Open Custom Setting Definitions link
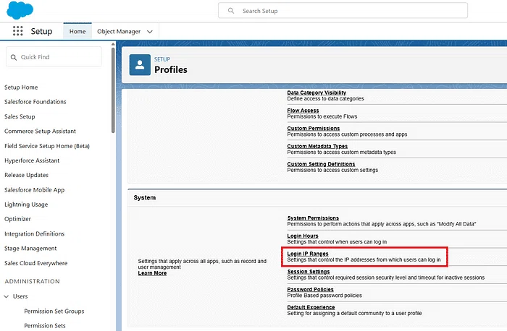Screen dimensions: 507x331 pos(321,164)
